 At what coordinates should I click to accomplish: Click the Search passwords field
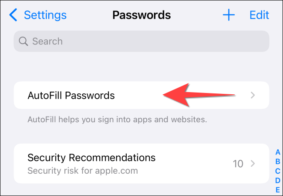click(141, 41)
